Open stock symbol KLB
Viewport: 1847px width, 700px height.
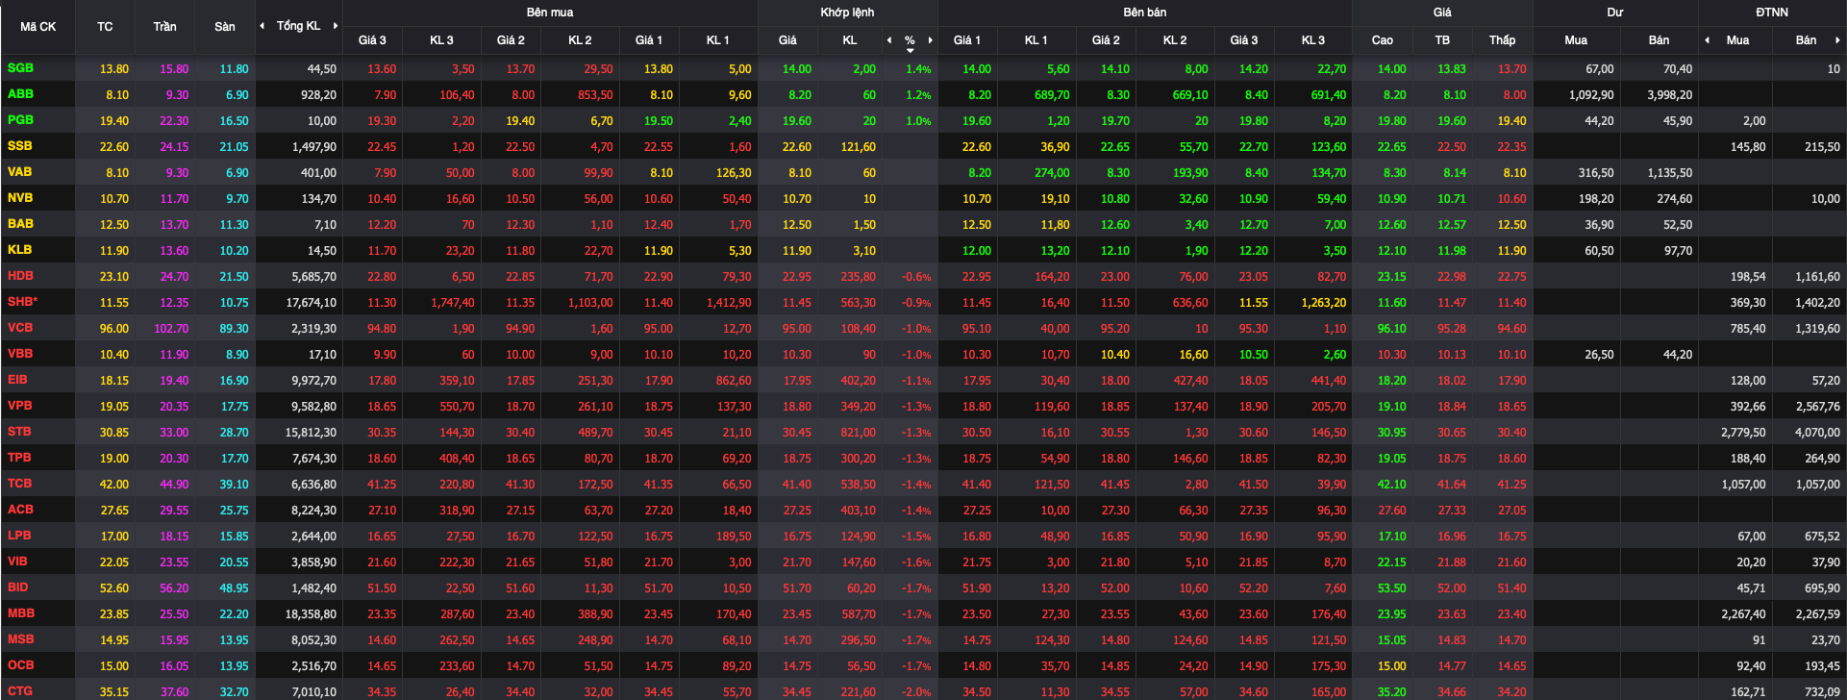pos(19,250)
